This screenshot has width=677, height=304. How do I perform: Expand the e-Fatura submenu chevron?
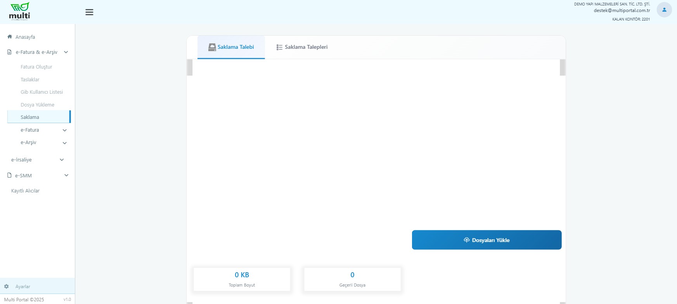click(65, 130)
